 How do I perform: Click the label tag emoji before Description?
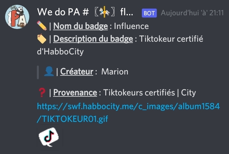[42, 38]
